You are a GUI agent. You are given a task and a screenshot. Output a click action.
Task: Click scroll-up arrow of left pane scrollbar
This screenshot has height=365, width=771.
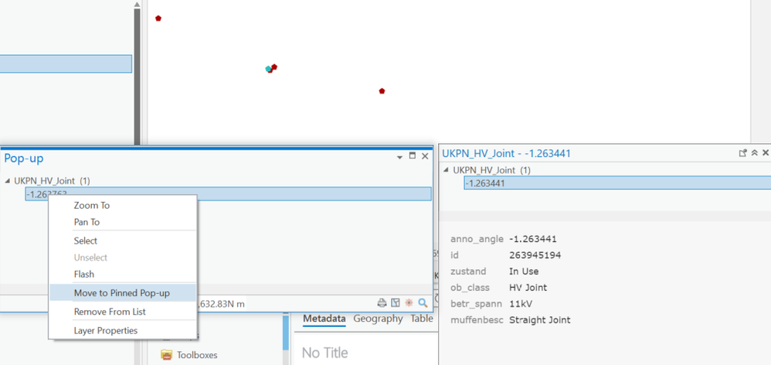pyautogui.click(x=138, y=5)
